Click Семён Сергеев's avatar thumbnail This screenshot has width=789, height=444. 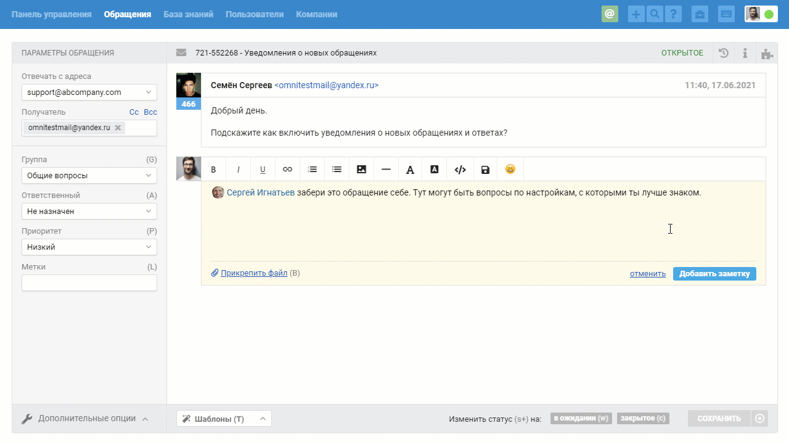click(x=189, y=86)
